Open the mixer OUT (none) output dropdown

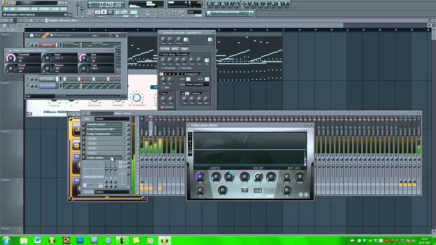[112, 192]
